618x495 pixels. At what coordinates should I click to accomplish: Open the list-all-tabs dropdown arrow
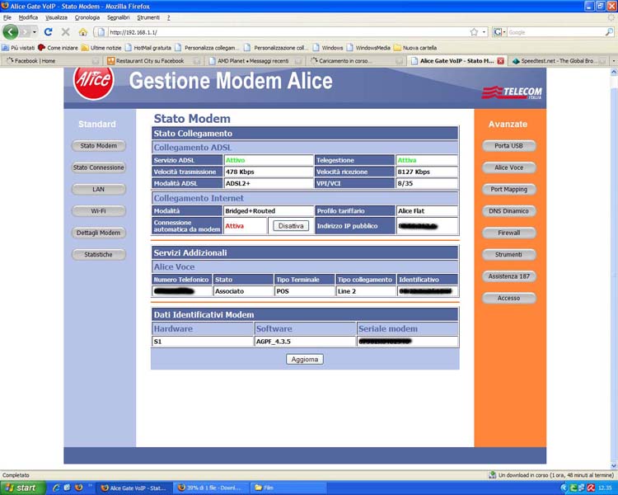pyautogui.click(x=614, y=61)
